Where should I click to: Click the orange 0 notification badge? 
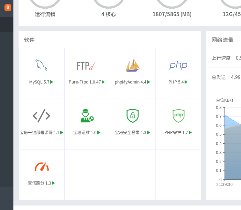[8, 7]
